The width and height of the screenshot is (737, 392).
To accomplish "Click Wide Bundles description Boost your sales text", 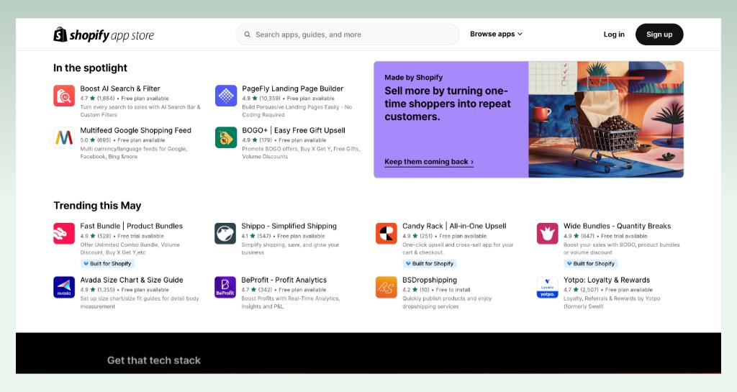I will click(x=621, y=248).
